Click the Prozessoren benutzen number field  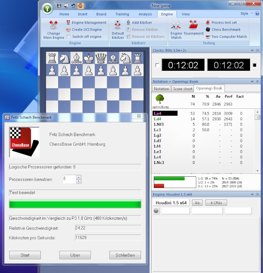[69, 179]
